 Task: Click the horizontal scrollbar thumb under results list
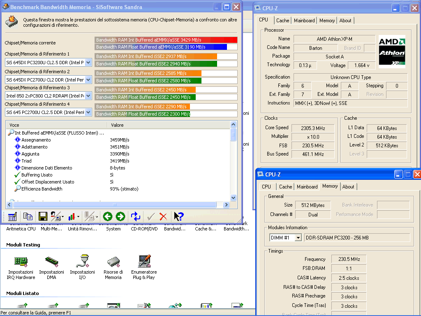[x=115, y=205]
